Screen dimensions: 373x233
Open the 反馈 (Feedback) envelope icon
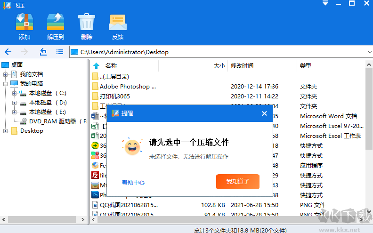(118, 22)
